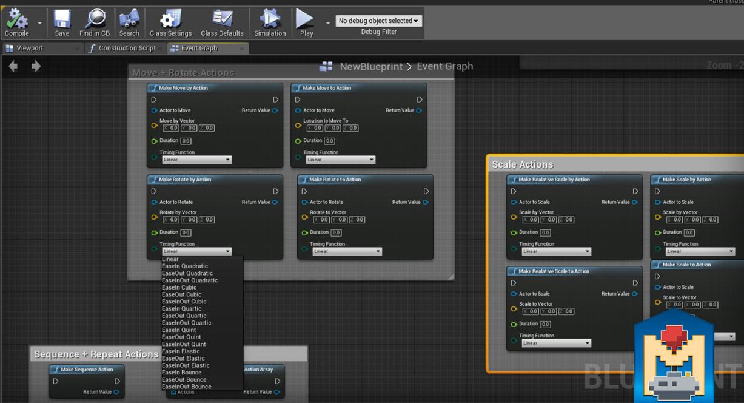Open Find in CB
Image resolution: width=744 pixels, height=403 pixels.
pos(94,22)
